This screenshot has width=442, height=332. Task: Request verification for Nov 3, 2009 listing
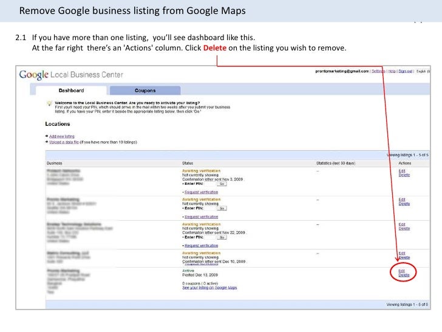pos(202,192)
